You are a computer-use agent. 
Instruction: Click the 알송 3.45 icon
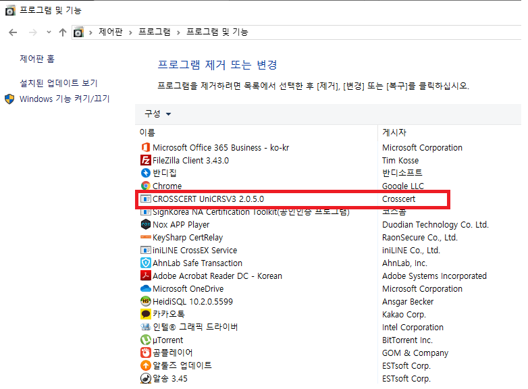click(145, 378)
